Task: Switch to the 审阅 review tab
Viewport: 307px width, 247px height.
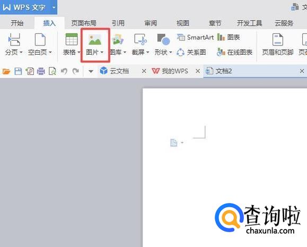Action: pos(151,23)
